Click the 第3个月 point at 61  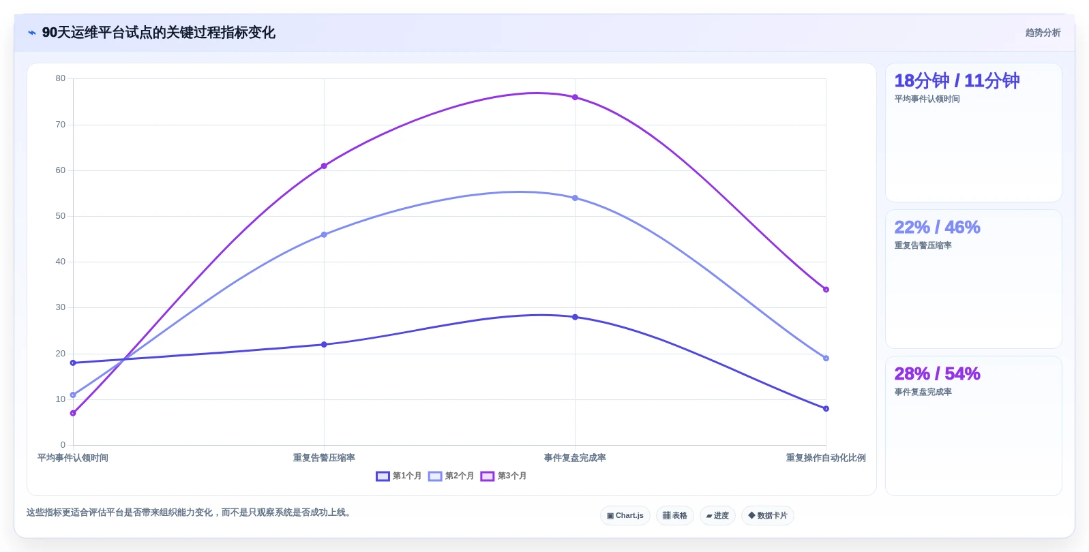pos(324,166)
